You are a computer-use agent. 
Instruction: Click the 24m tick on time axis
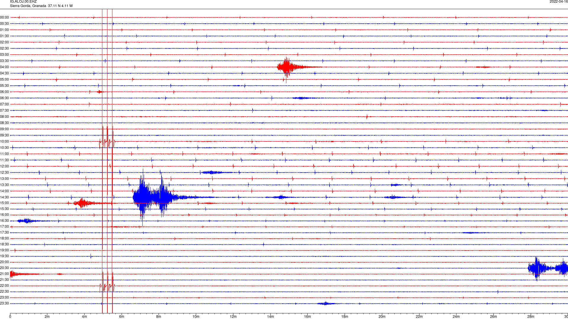pyautogui.click(x=456, y=317)
